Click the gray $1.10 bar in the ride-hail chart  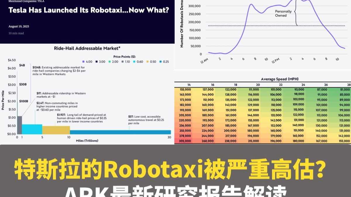coord(20,125)
